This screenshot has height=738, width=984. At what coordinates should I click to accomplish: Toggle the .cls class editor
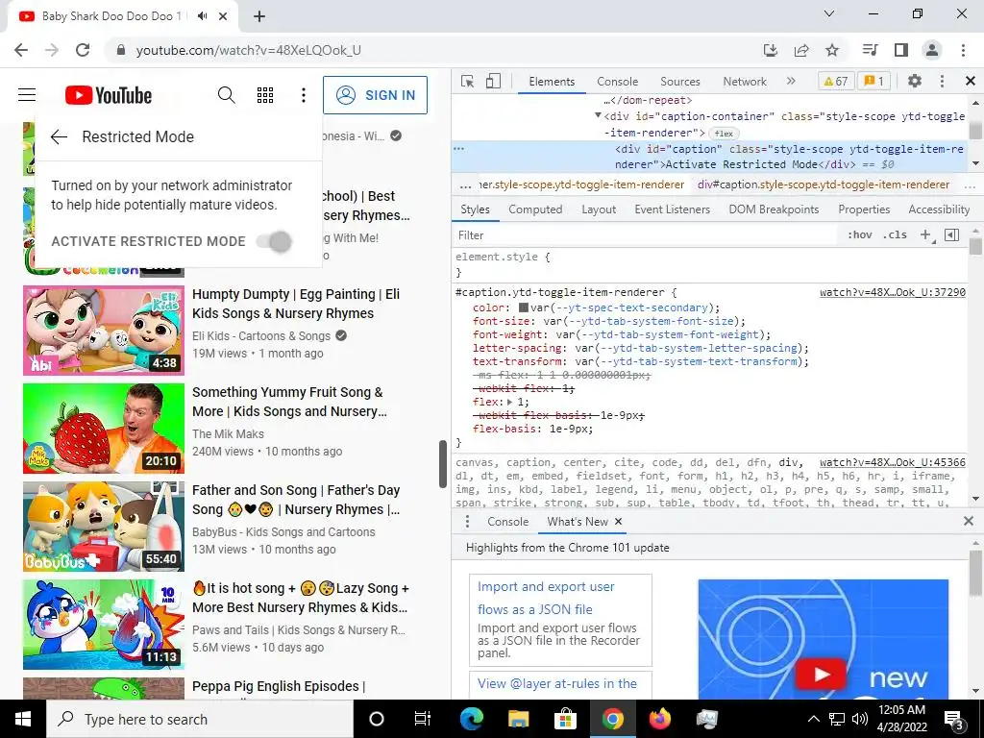pyautogui.click(x=895, y=234)
